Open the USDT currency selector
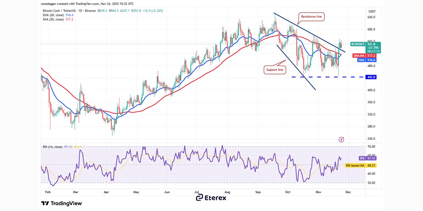 (372, 11)
